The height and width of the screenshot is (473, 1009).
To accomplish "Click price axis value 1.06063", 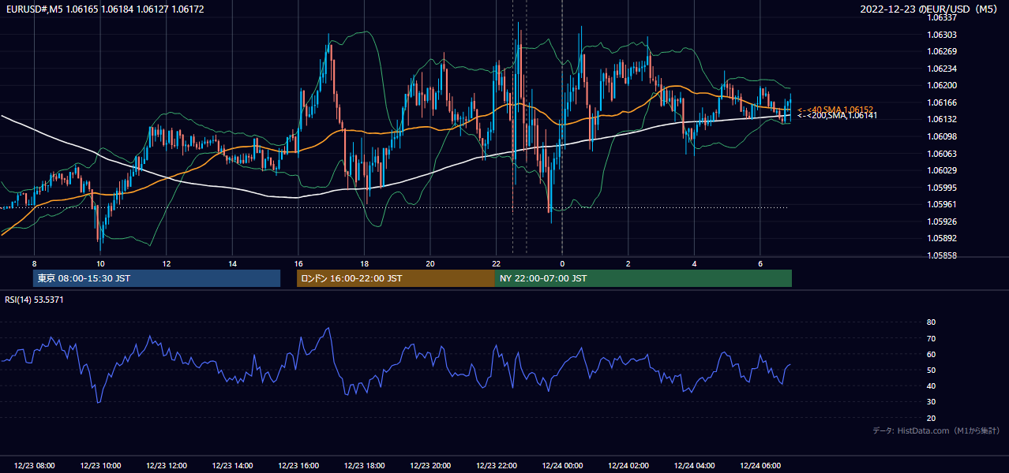I will 942,154.
